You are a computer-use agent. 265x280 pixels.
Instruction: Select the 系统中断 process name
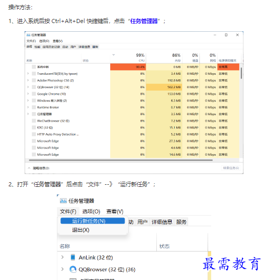coord(43,67)
